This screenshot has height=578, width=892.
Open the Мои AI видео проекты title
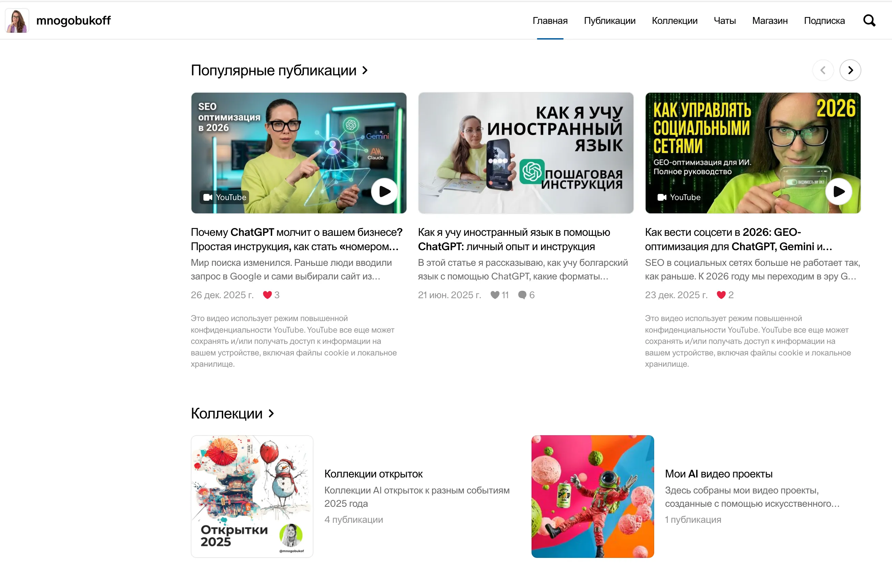719,474
